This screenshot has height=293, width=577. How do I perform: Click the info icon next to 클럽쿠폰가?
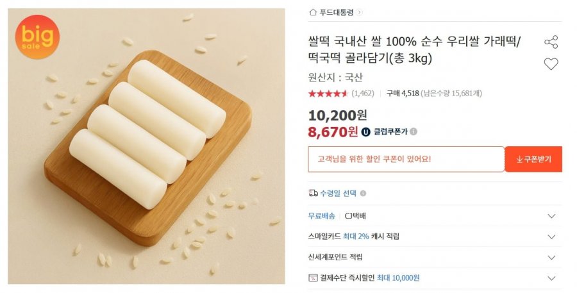(x=414, y=131)
